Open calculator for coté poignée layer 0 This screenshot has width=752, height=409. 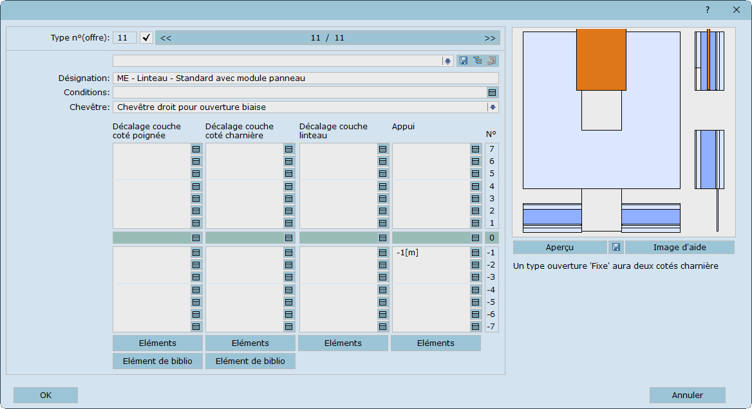(x=196, y=238)
